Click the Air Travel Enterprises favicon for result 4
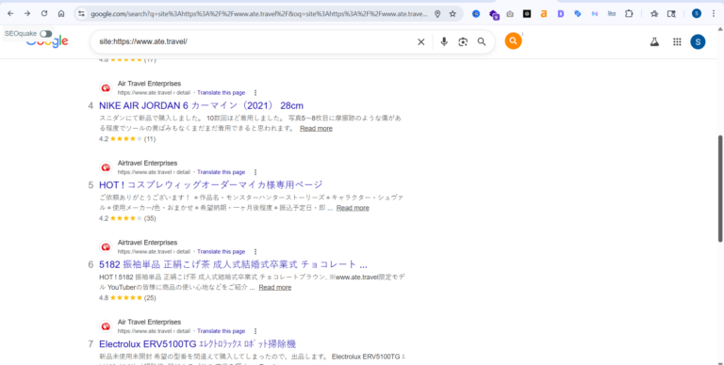The image size is (724, 365). tap(107, 88)
